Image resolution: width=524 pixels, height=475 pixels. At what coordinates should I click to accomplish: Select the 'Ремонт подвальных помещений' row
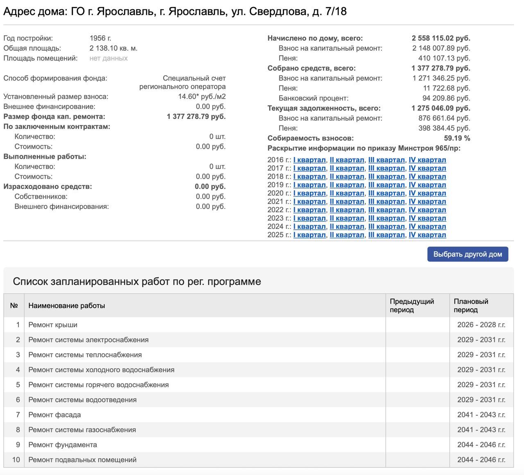click(x=82, y=460)
